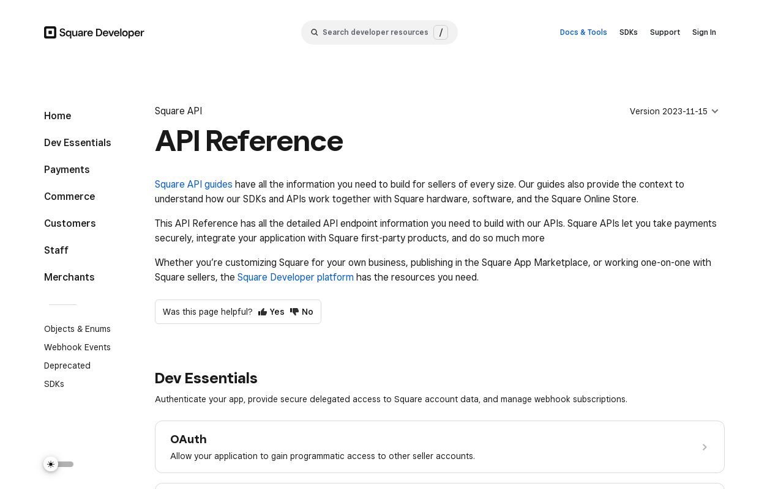Follow the Square Developer platform link
The image size is (759, 489).
tap(296, 278)
